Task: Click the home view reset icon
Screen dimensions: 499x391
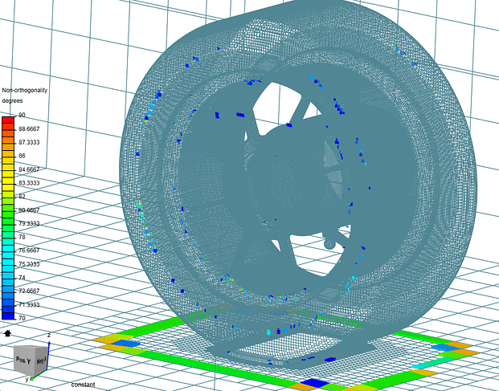Action: pos(8,333)
